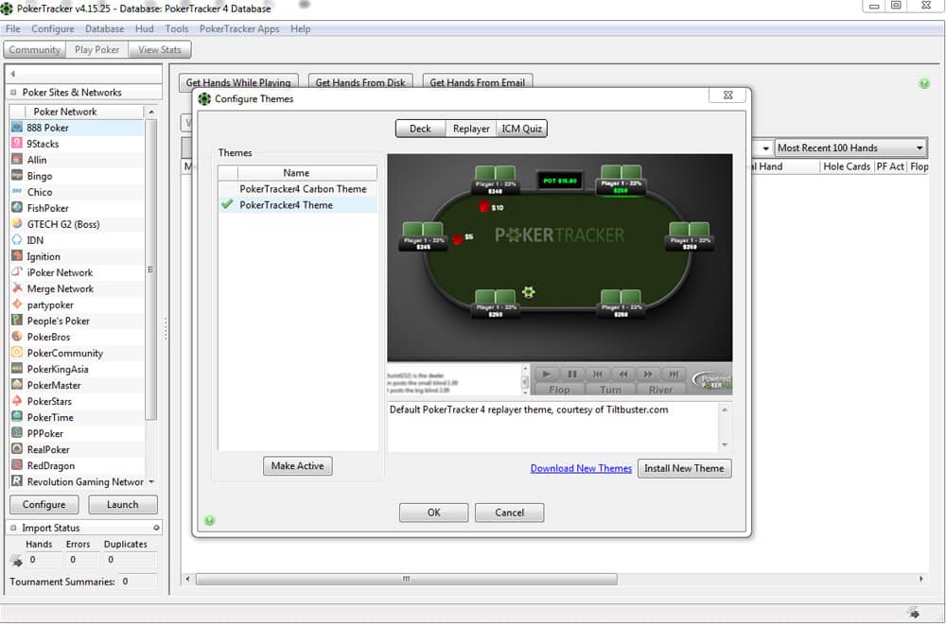
Task: Click the iPoker Network icon
Action: click(x=17, y=272)
